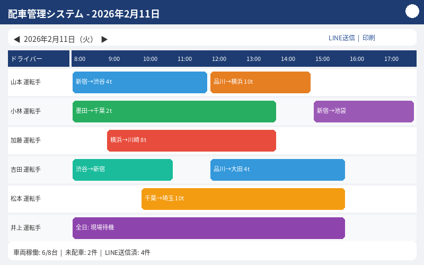Viewport: 424px width, 265px height.
Task: Open the purple 新宿→池袋 assignment
Action: 364,111
